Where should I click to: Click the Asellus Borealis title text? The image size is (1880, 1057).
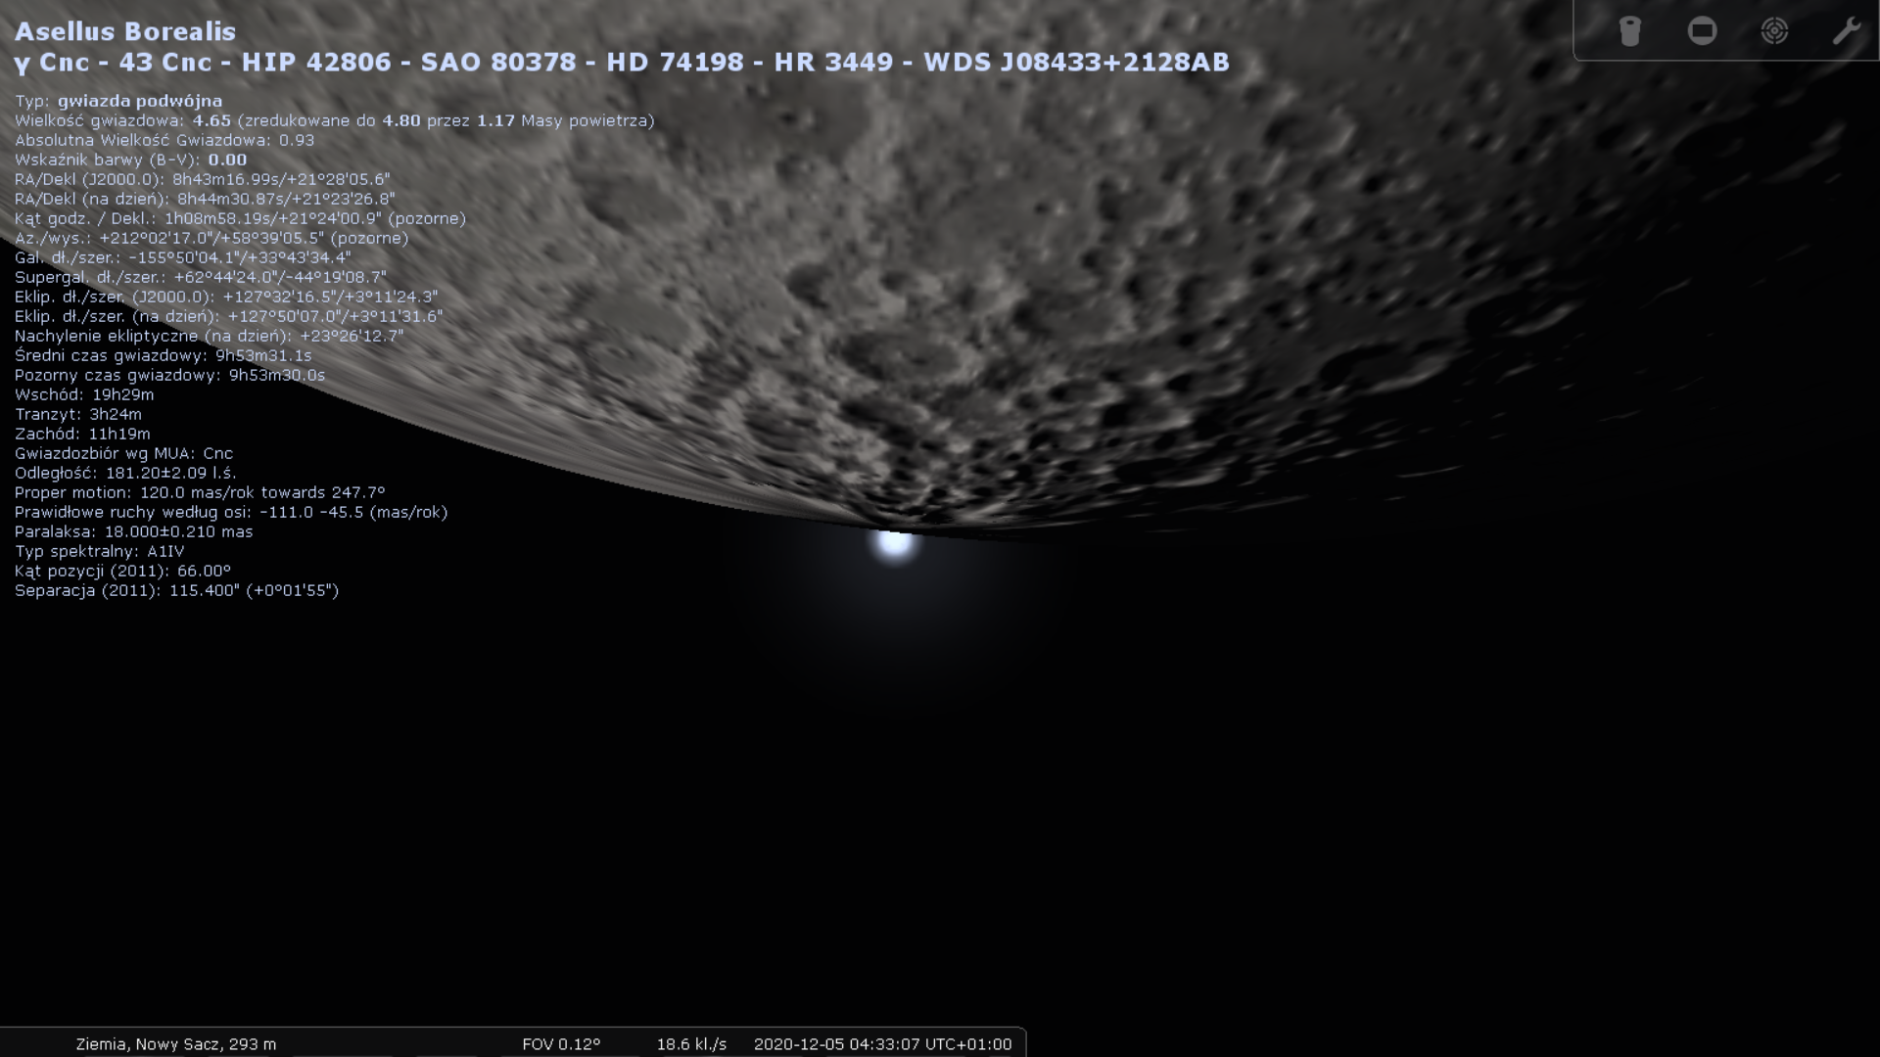point(125,31)
